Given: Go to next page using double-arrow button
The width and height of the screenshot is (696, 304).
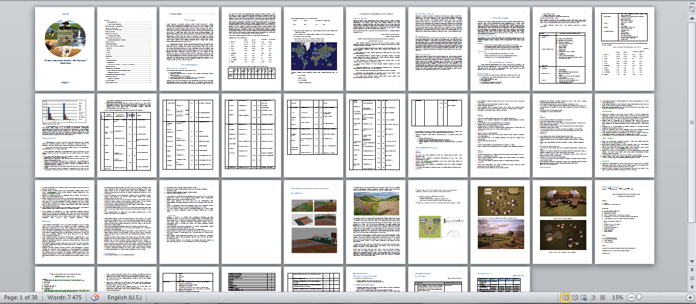Looking at the screenshot, I should click(x=692, y=287).
